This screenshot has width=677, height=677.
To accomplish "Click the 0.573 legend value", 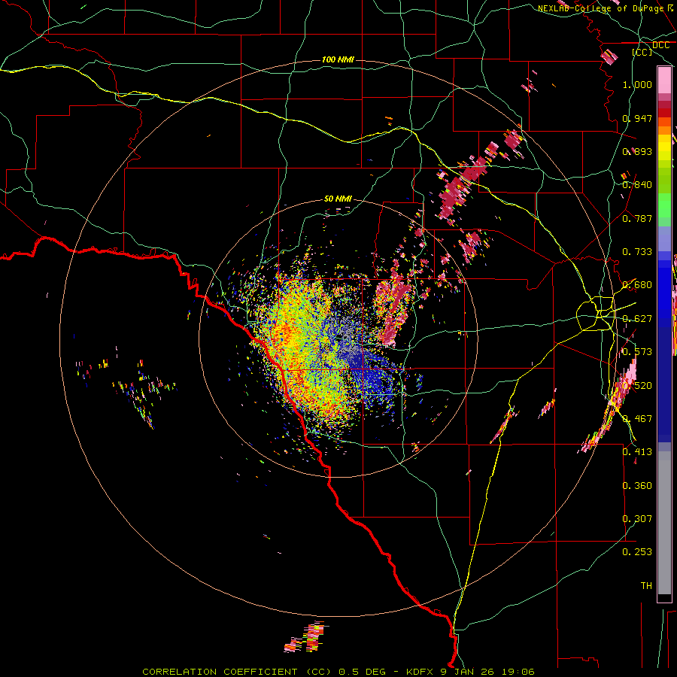I will pyautogui.click(x=637, y=352).
